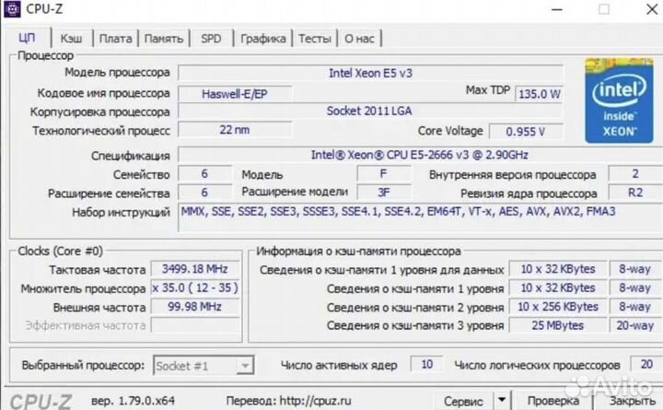
Task: Select the ЦП tab
Action: [27, 38]
